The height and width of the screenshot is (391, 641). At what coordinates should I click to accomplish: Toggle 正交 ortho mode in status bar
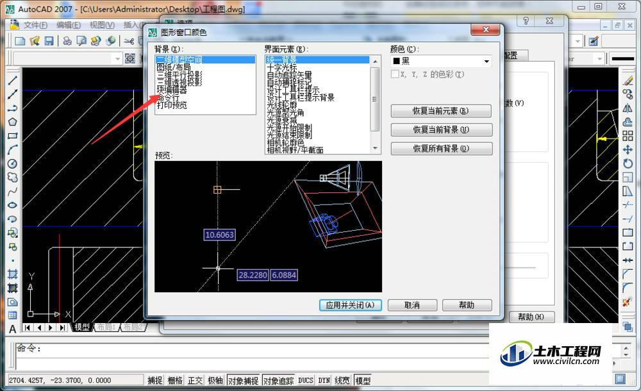point(195,380)
